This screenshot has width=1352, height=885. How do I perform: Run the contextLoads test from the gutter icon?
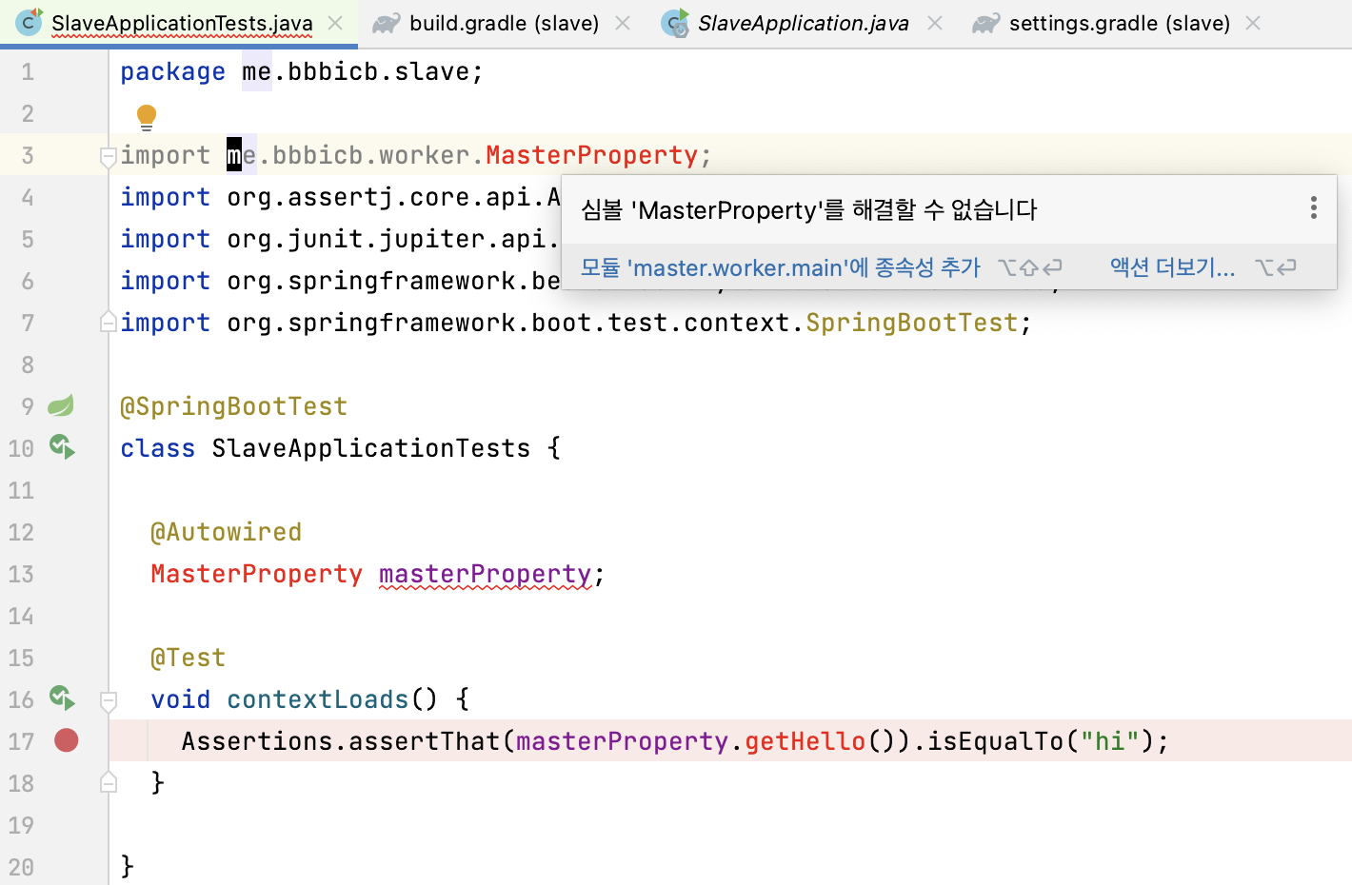point(63,698)
